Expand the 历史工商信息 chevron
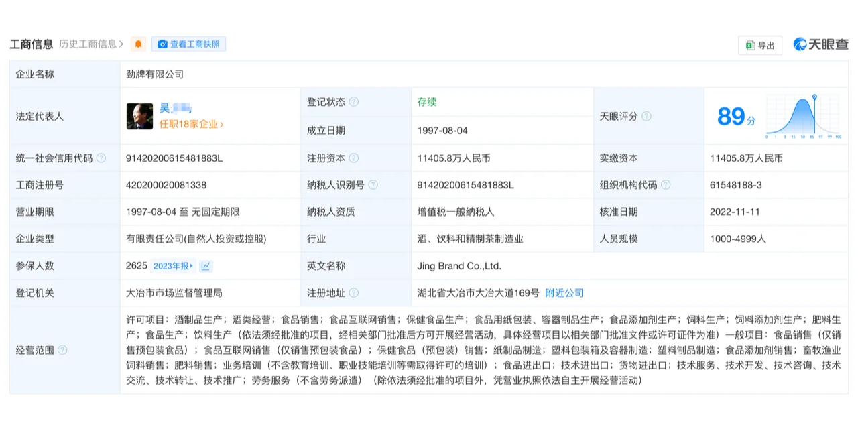The height and width of the screenshot is (429, 858). point(121,43)
